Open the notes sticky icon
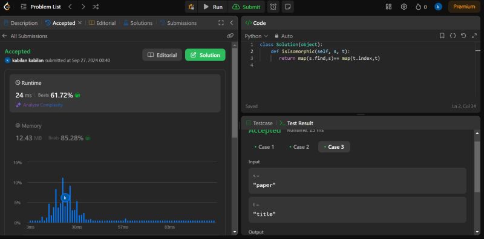484x239 pixels. point(288,7)
